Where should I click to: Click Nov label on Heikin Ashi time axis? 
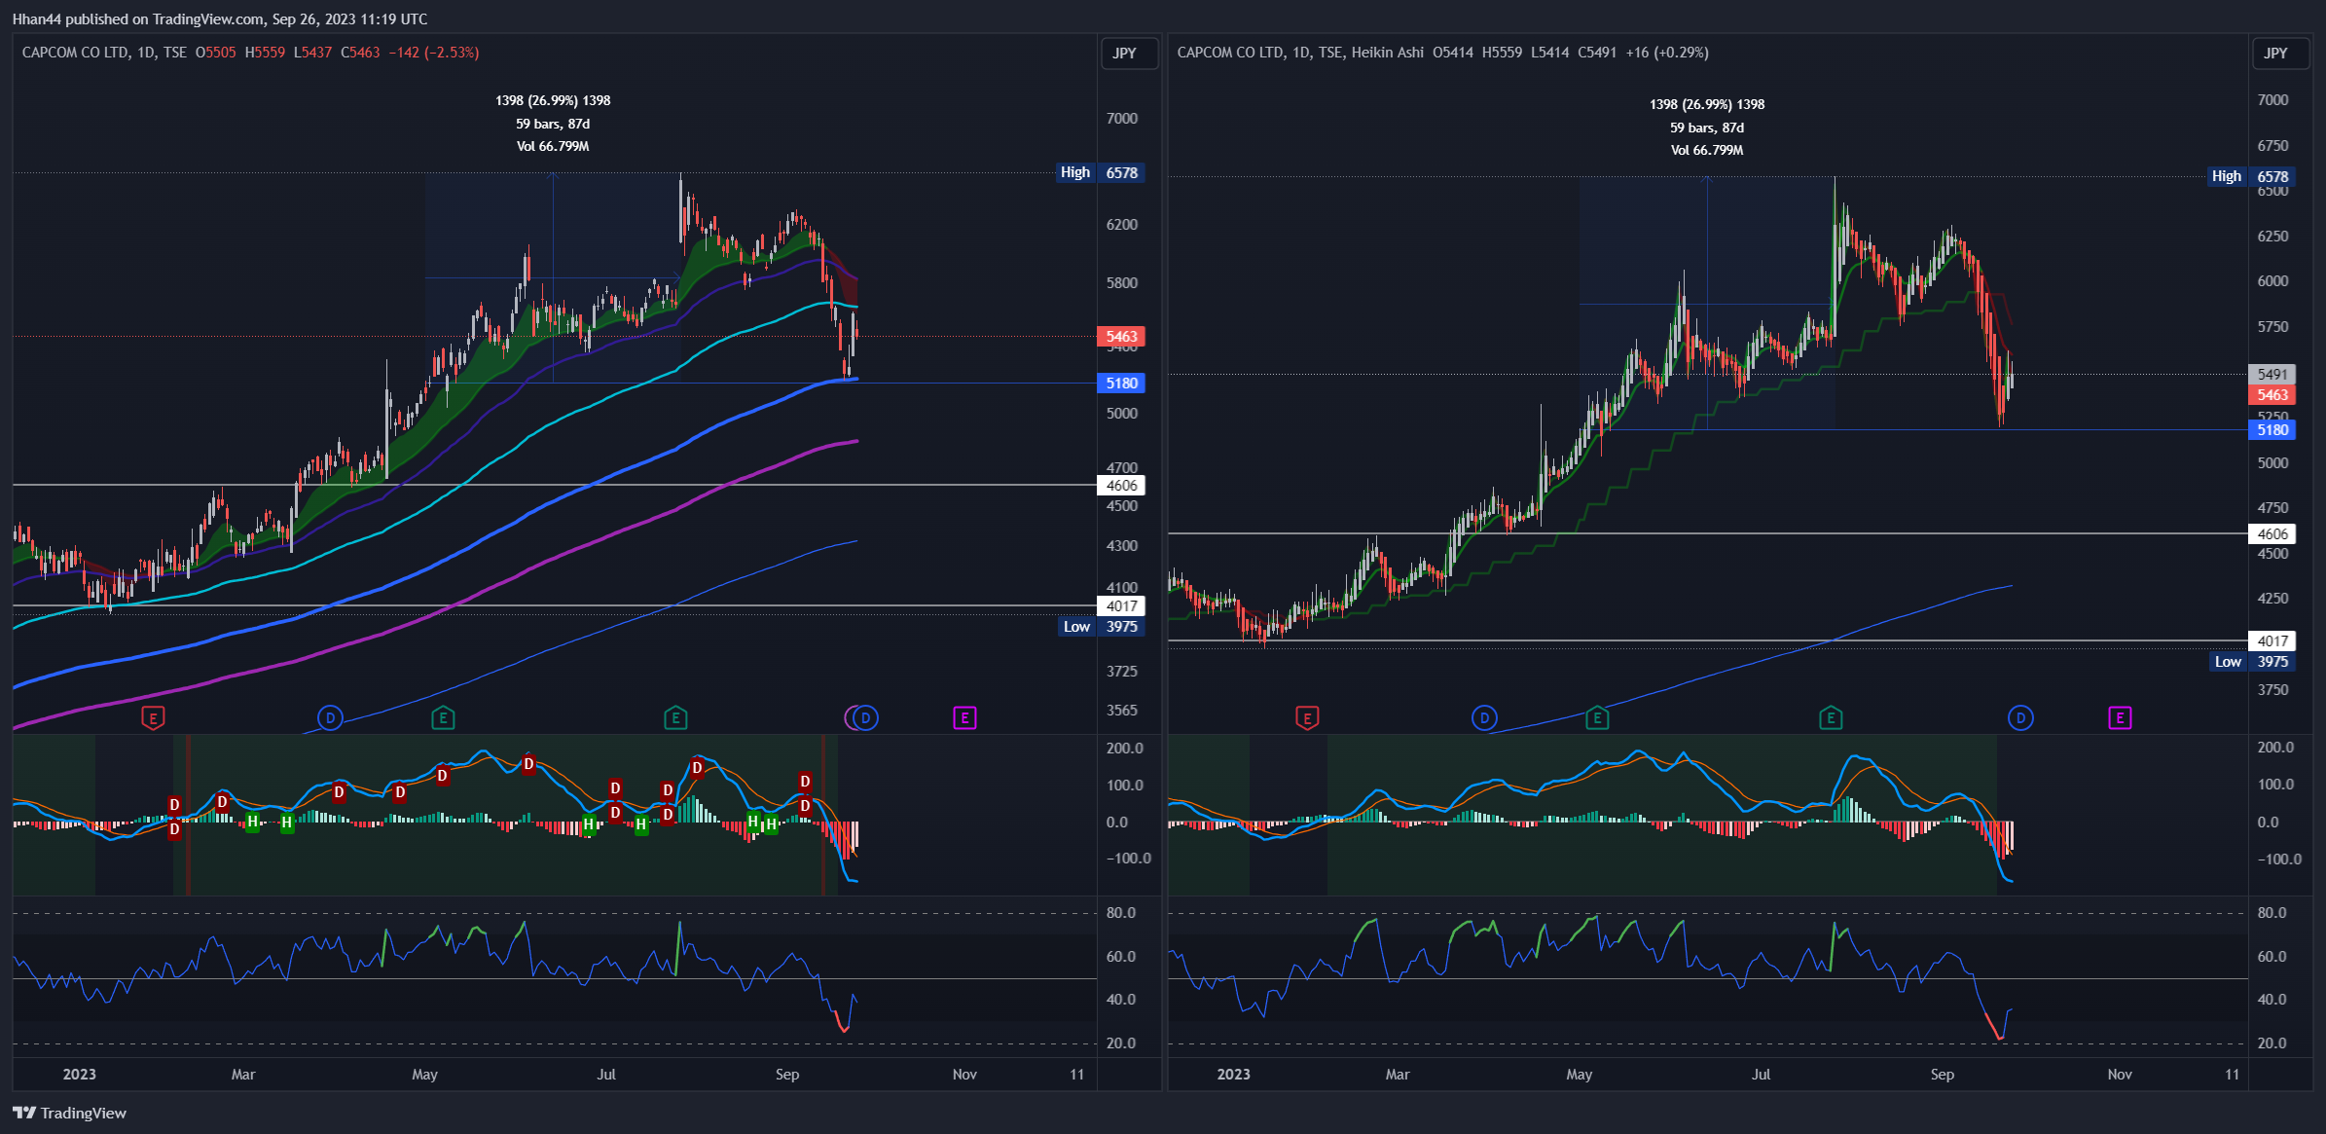coord(2120,1075)
